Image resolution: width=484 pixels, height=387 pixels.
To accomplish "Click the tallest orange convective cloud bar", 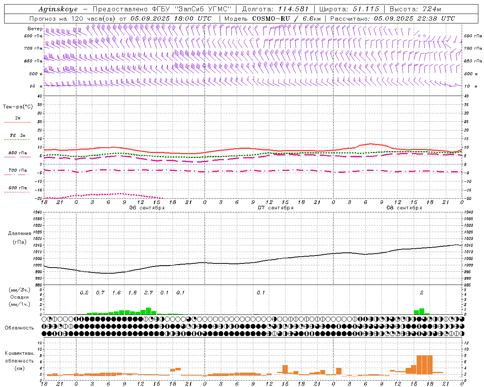I will click(x=424, y=365).
